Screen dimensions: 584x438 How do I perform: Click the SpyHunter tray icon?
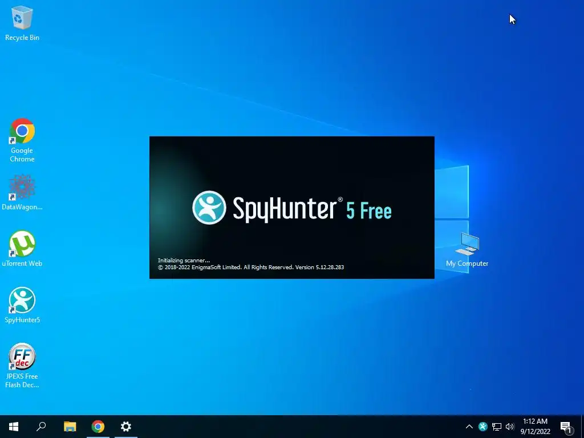pos(483,427)
